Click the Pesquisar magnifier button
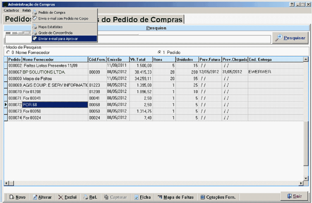 [290, 38]
